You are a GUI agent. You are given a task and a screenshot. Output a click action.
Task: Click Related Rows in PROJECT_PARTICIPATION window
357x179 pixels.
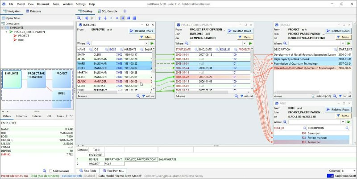240,31
